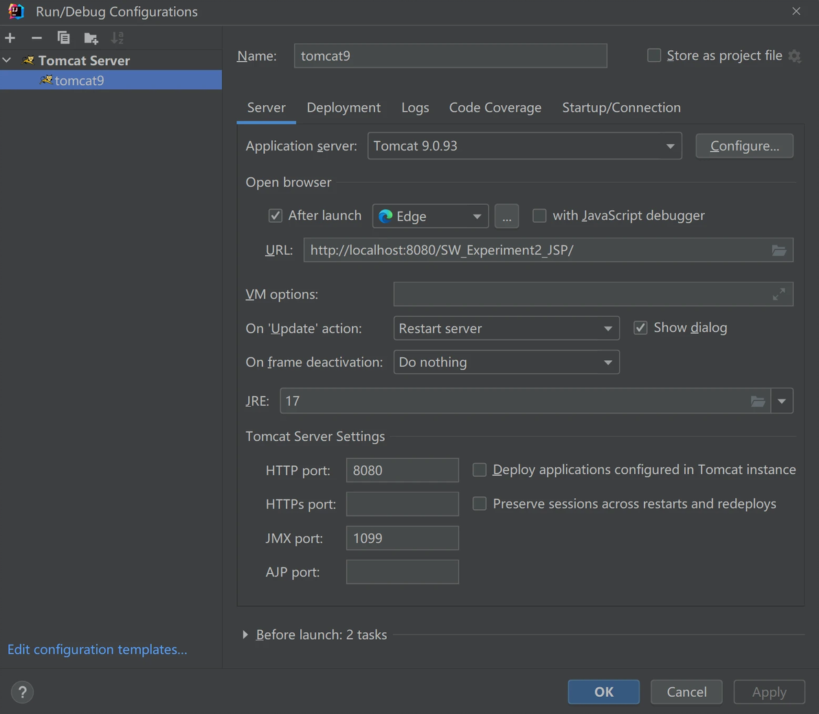Click the Tomcat Server Settings heading
The height and width of the screenshot is (714, 819).
tap(315, 436)
